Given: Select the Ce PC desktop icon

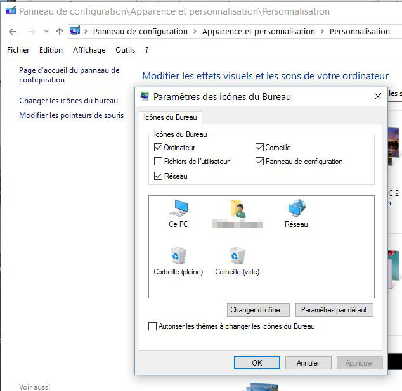Looking at the screenshot, I should [x=178, y=214].
